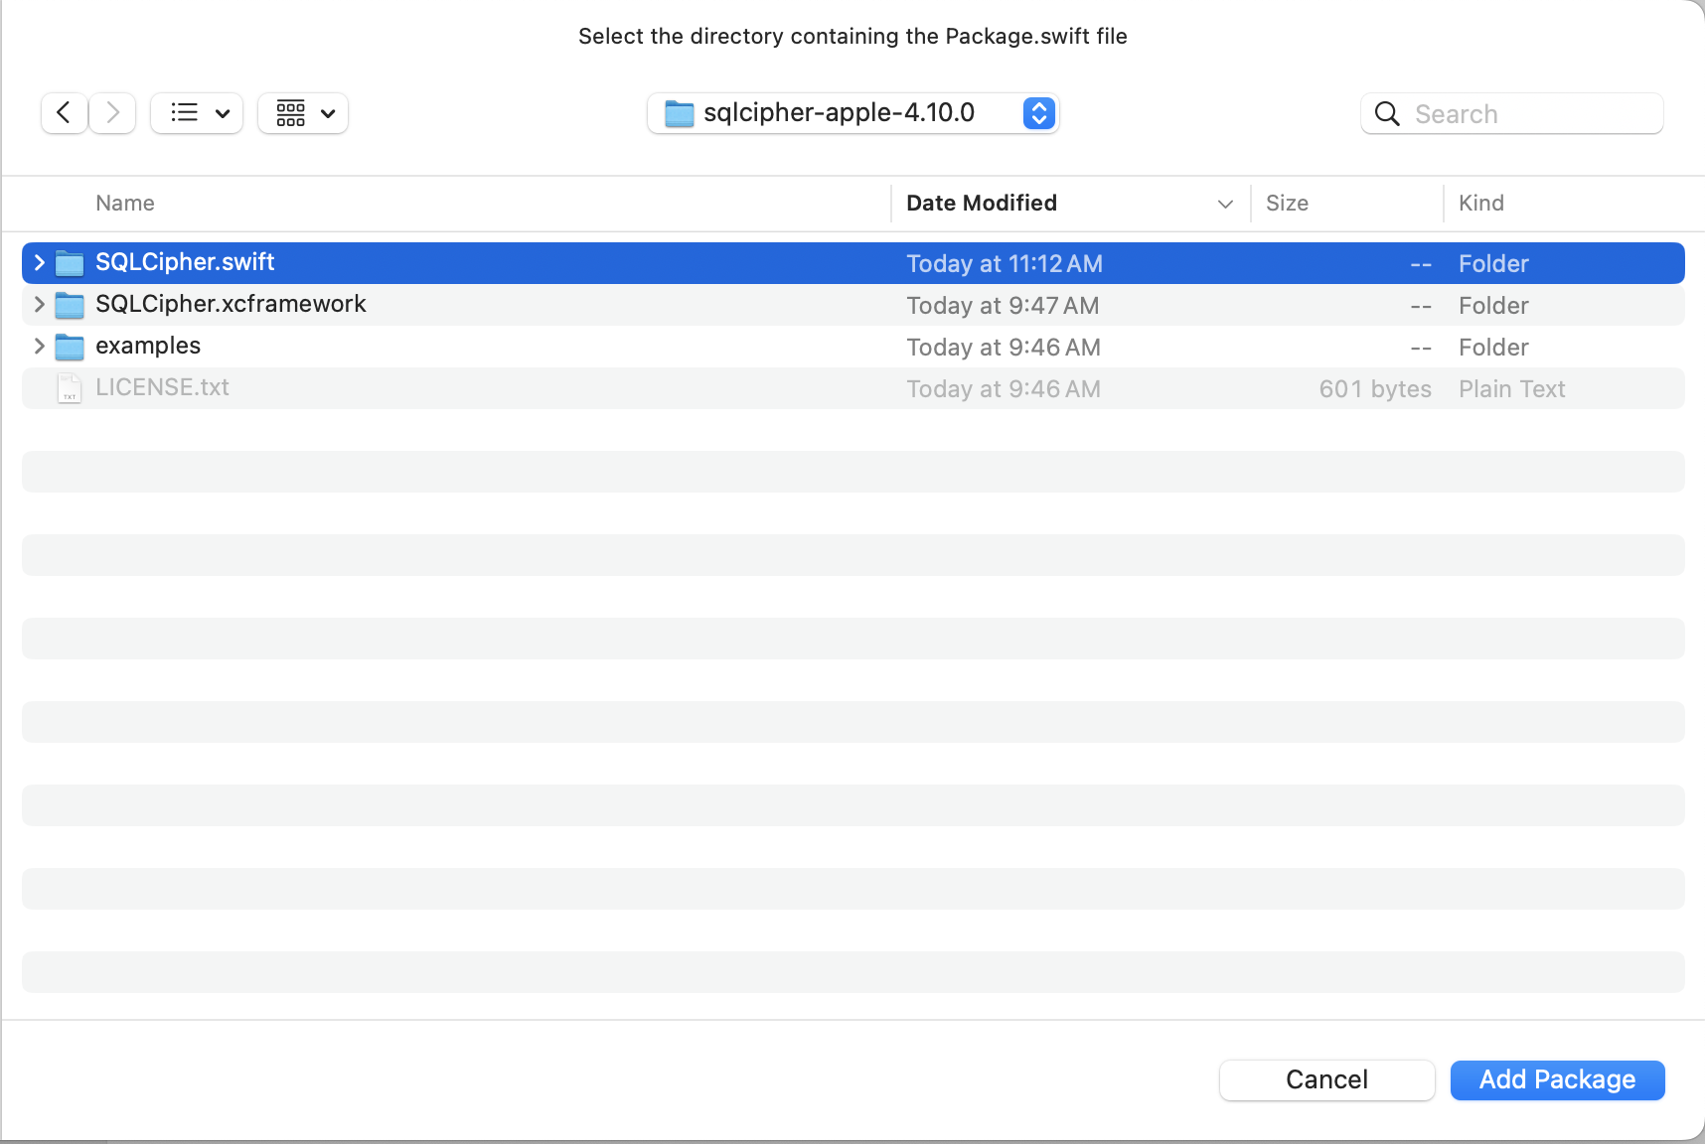Click the 'Plain Text' kind cell

[1512, 389]
